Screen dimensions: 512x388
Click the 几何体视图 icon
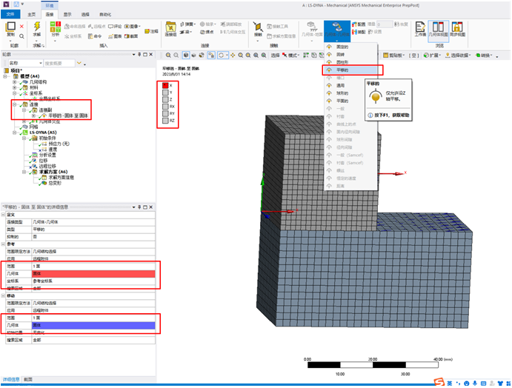[x=438, y=27]
